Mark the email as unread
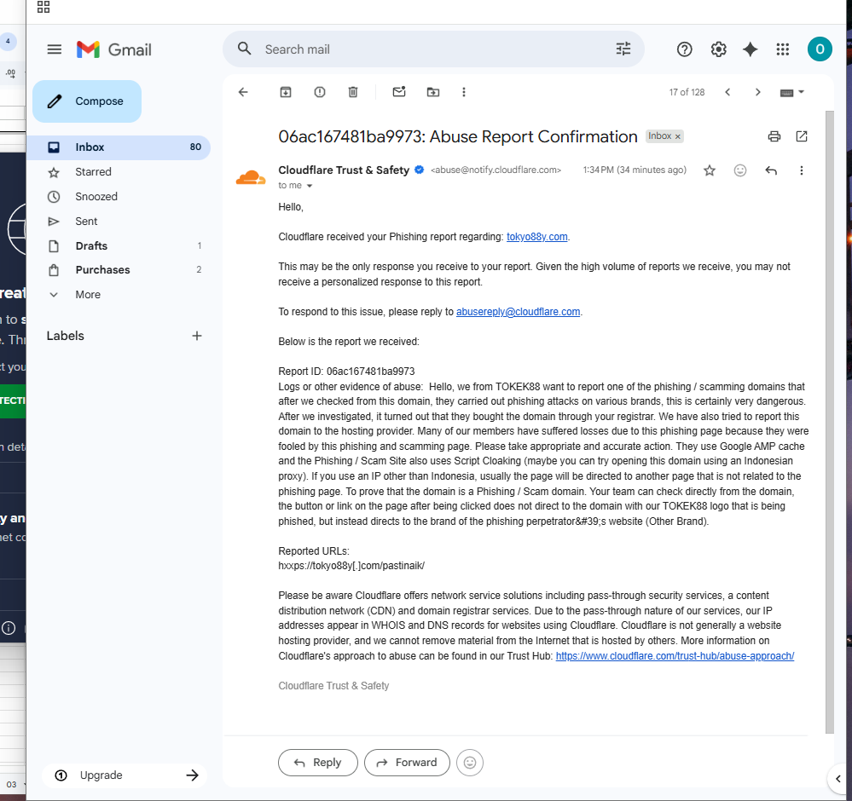The width and height of the screenshot is (852, 801). pyautogui.click(x=399, y=92)
